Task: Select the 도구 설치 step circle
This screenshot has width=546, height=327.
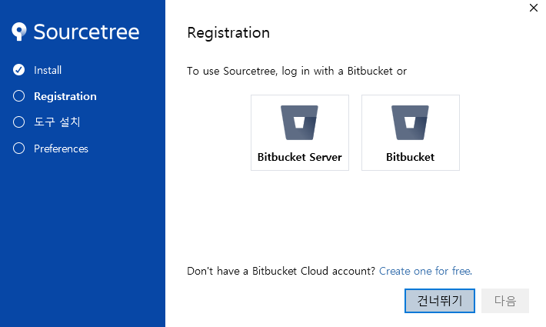Action: click(x=18, y=122)
